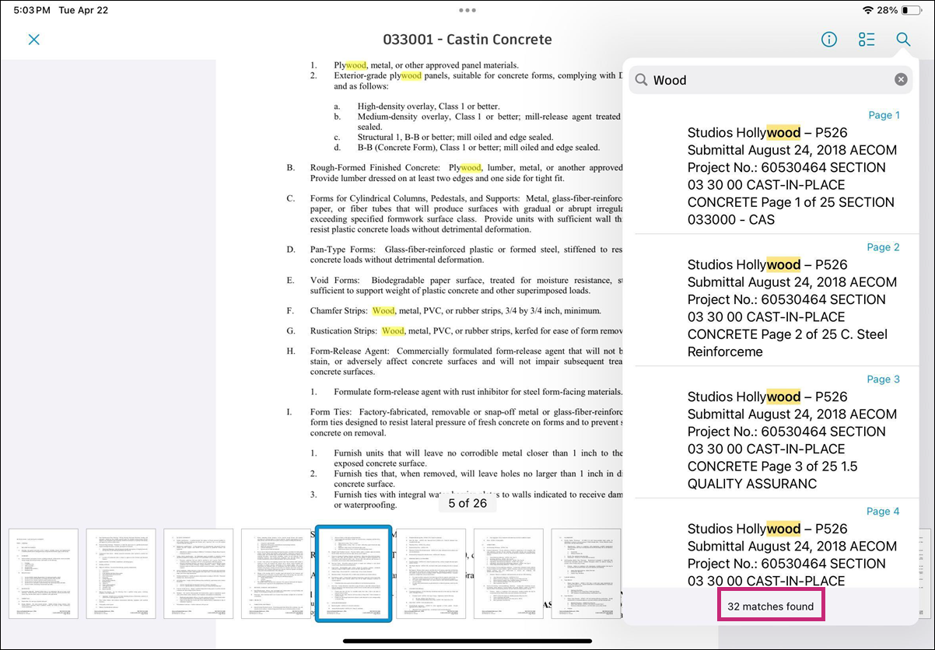Open the document info icon
935x650 pixels.
coord(829,40)
